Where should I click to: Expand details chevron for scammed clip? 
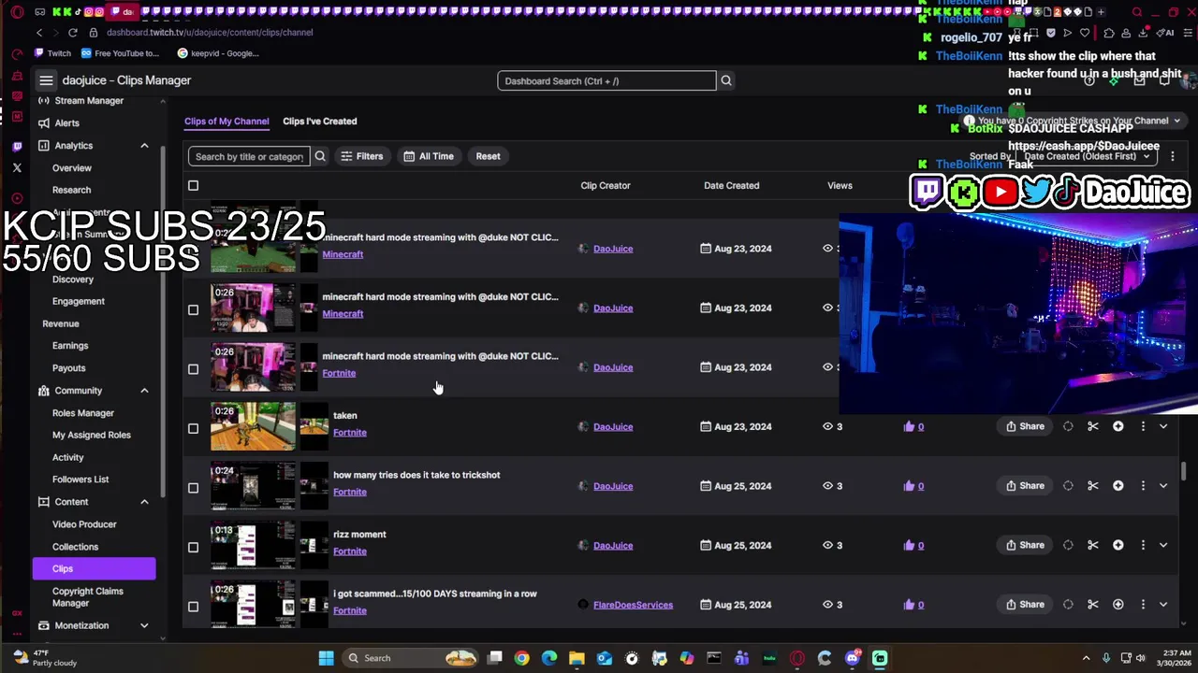click(x=1163, y=605)
